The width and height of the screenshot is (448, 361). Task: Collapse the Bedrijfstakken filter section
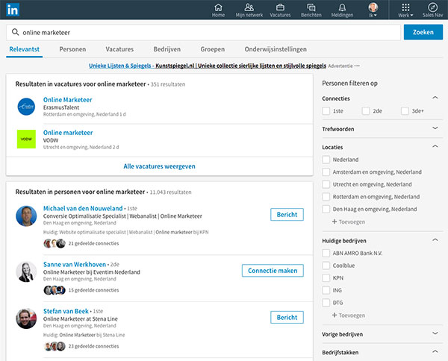[x=435, y=351]
